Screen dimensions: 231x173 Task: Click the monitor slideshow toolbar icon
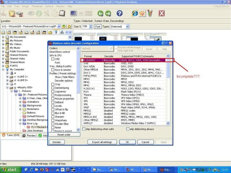tap(73, 13)
